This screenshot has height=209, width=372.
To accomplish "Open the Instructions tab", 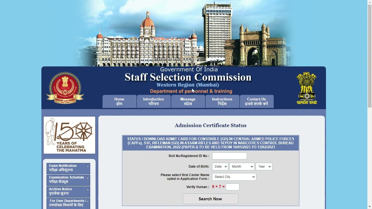I will pos(222,101).
